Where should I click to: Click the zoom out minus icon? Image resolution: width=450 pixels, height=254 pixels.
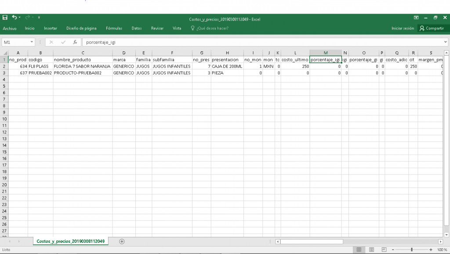393,250
